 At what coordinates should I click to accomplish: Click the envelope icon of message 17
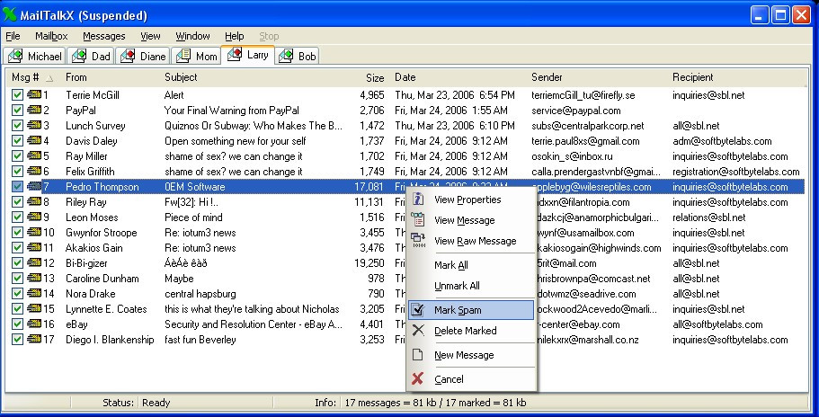point(34,339)
